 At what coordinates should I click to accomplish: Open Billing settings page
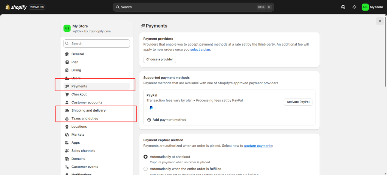[x=96, y=70]
